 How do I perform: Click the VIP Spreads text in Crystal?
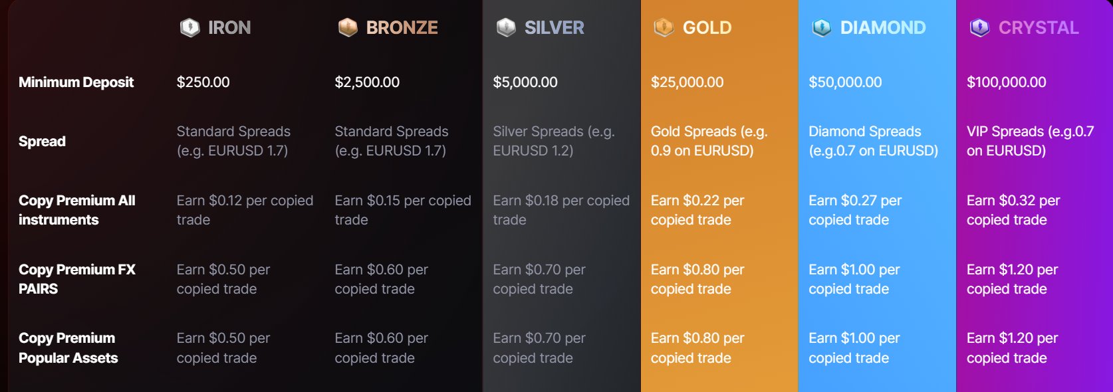click(x=1030, y=141)
